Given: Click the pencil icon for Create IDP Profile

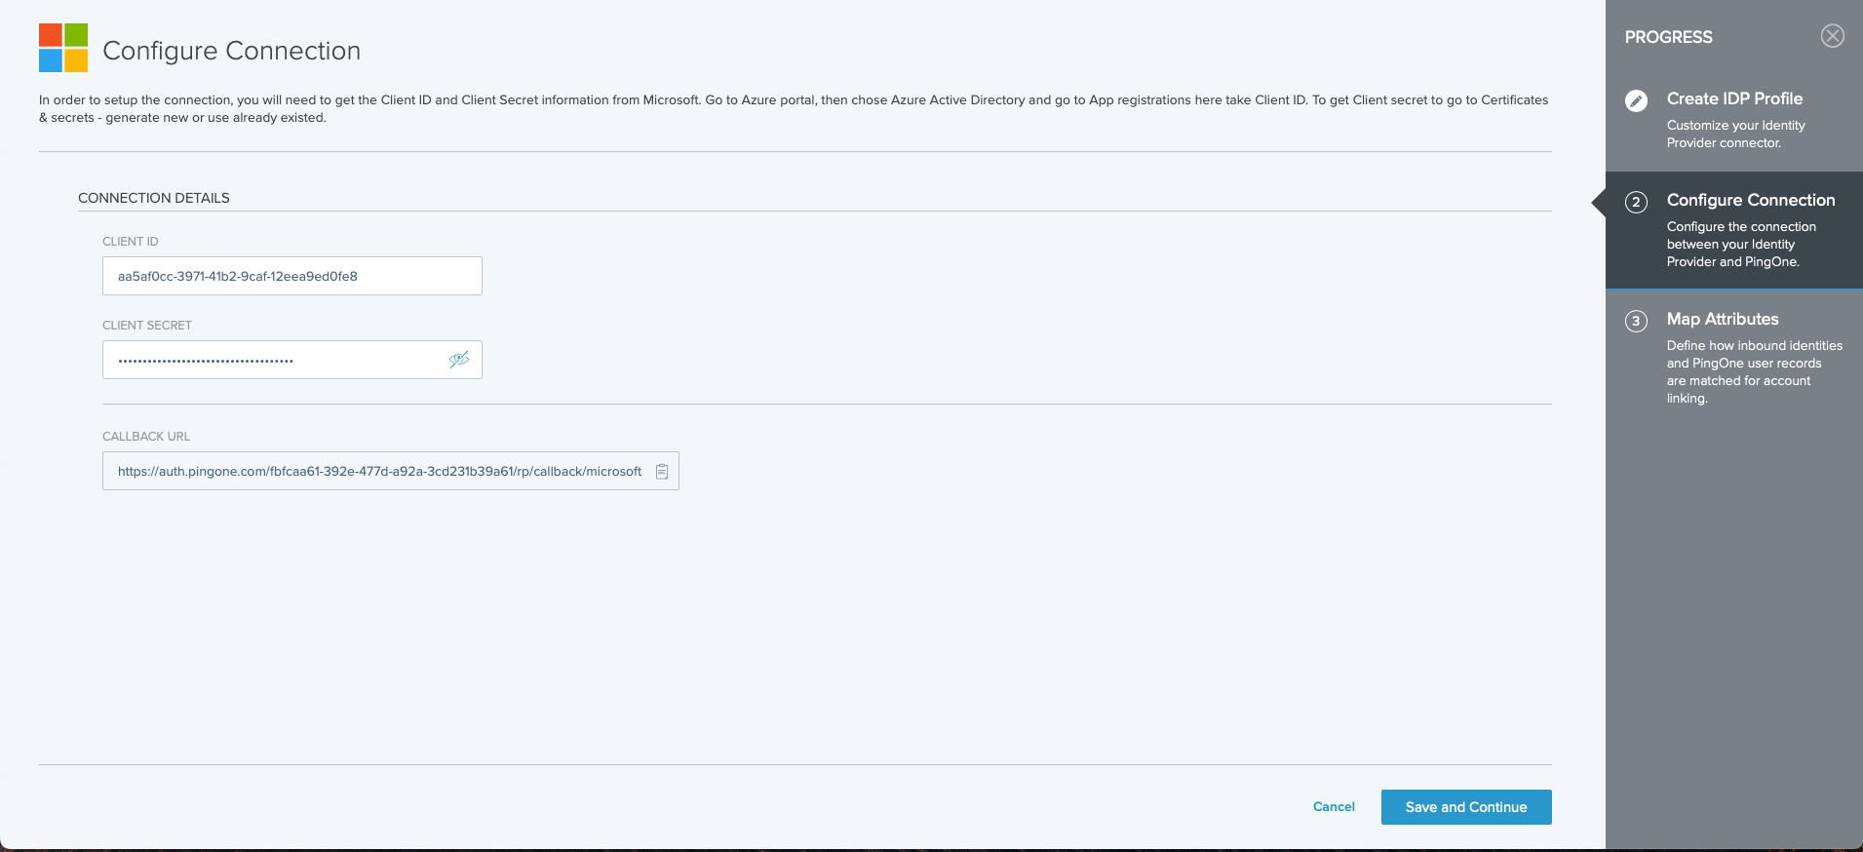Looking at the screenshot, I should 1636,100.
